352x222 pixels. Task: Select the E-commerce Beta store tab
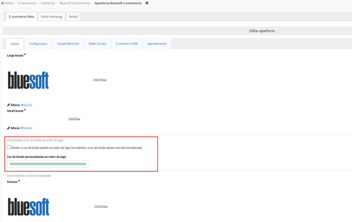pos(21,16)
